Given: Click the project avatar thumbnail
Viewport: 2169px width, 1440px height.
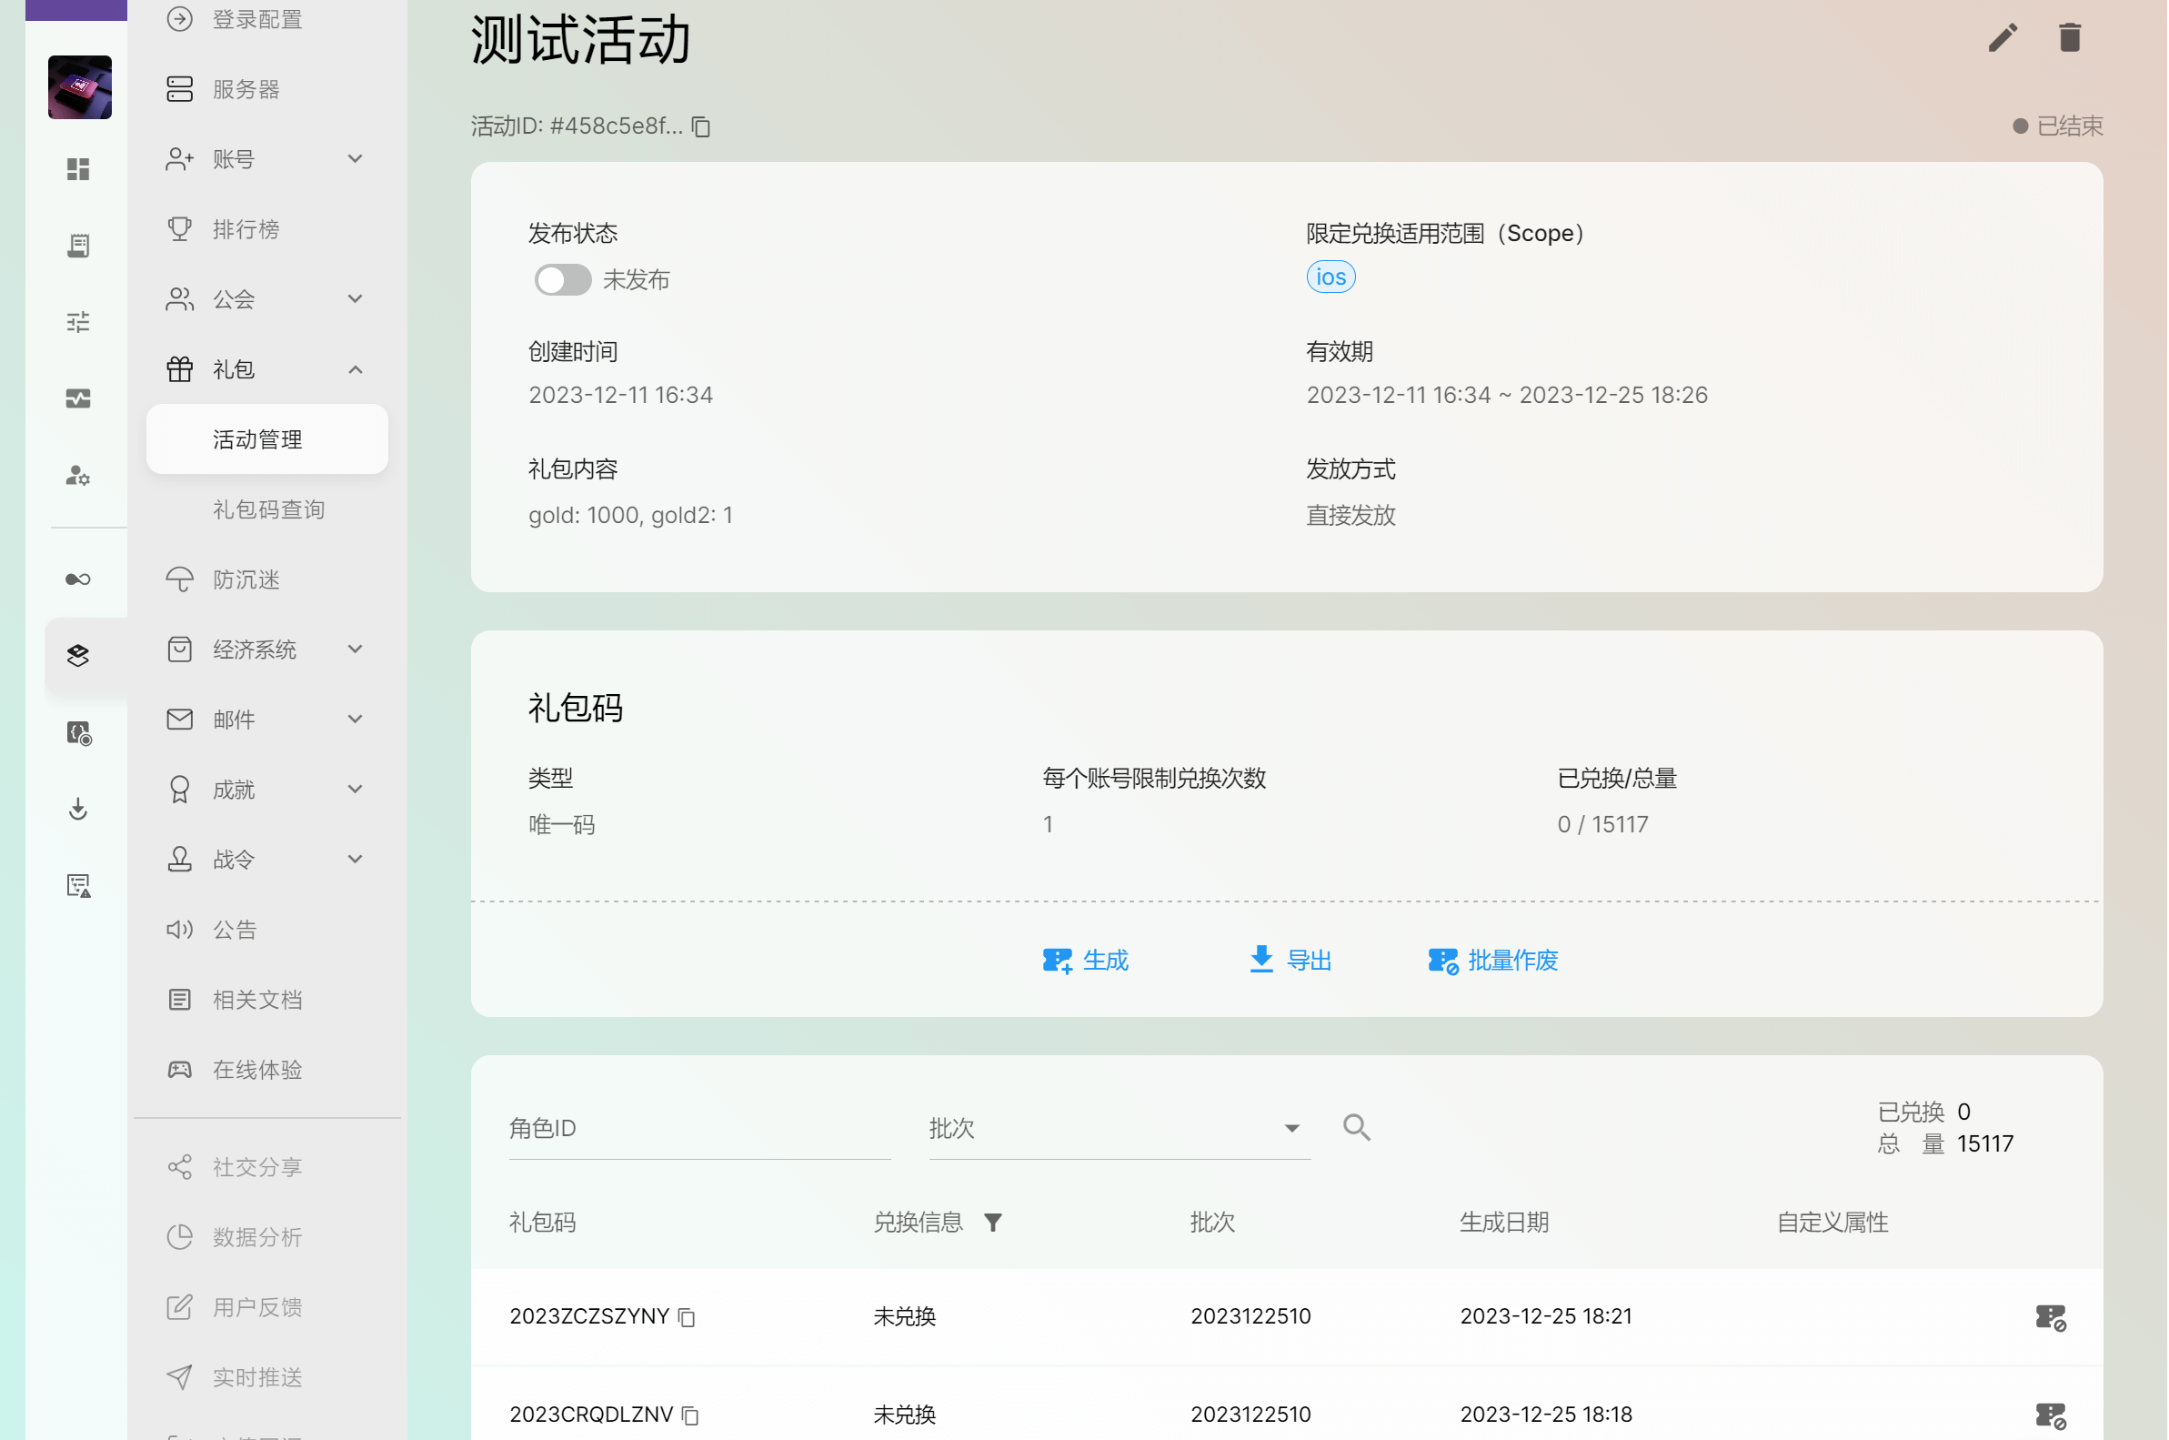Looking at the screenshot, I should coord(80,87).
